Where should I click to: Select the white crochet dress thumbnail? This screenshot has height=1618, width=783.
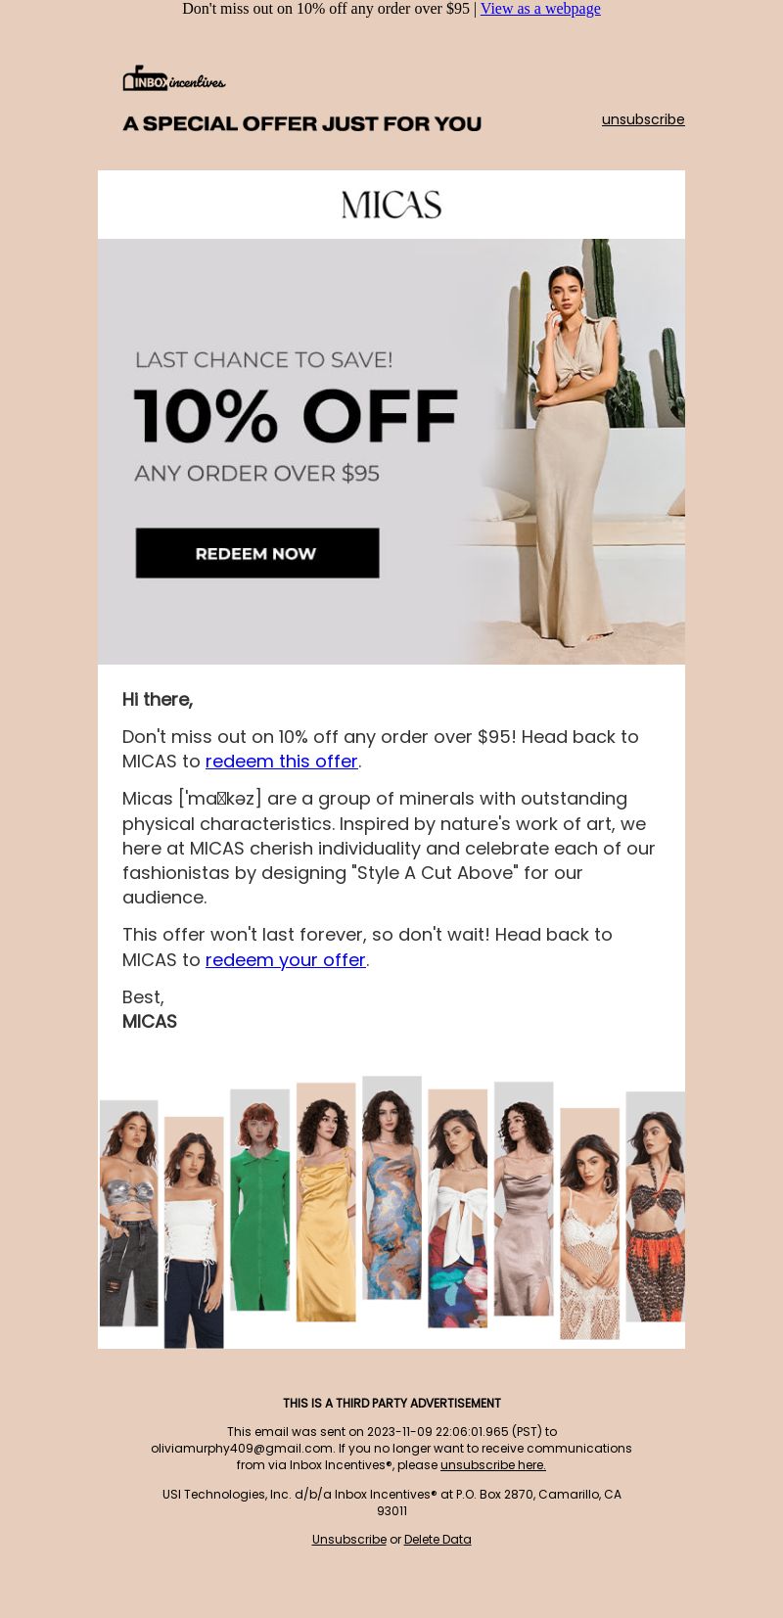pyautogui.click(x=589, y=1224)
